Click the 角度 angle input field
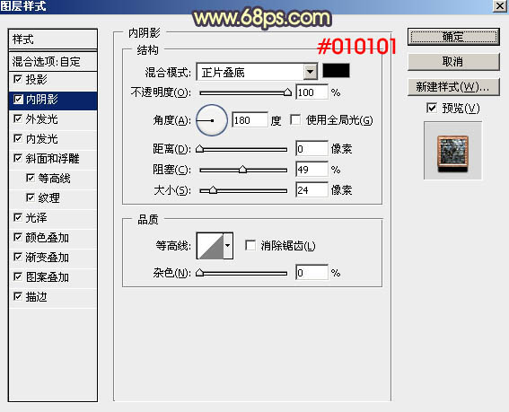The width and height of the screenshot is (509, 412). click(x=250, y=120)
